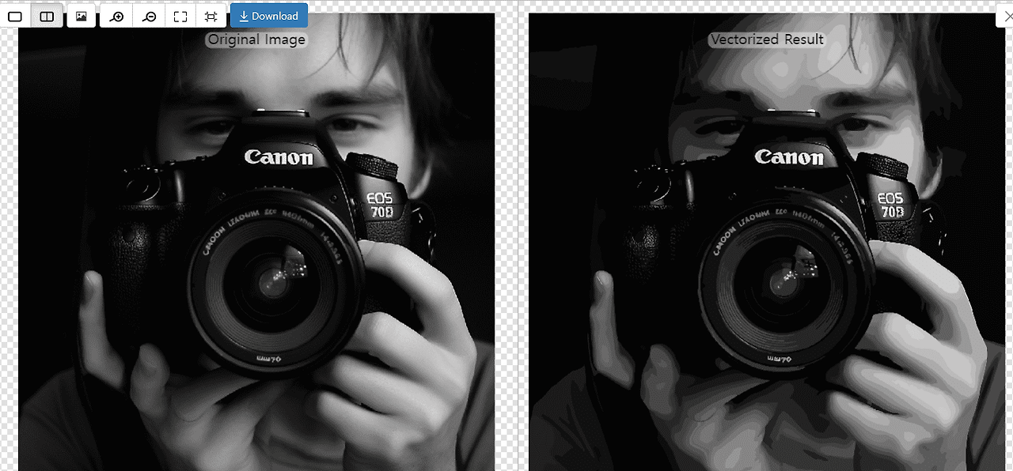Click the Original Image label
The image size is (1013, 471).
[256, 40]
